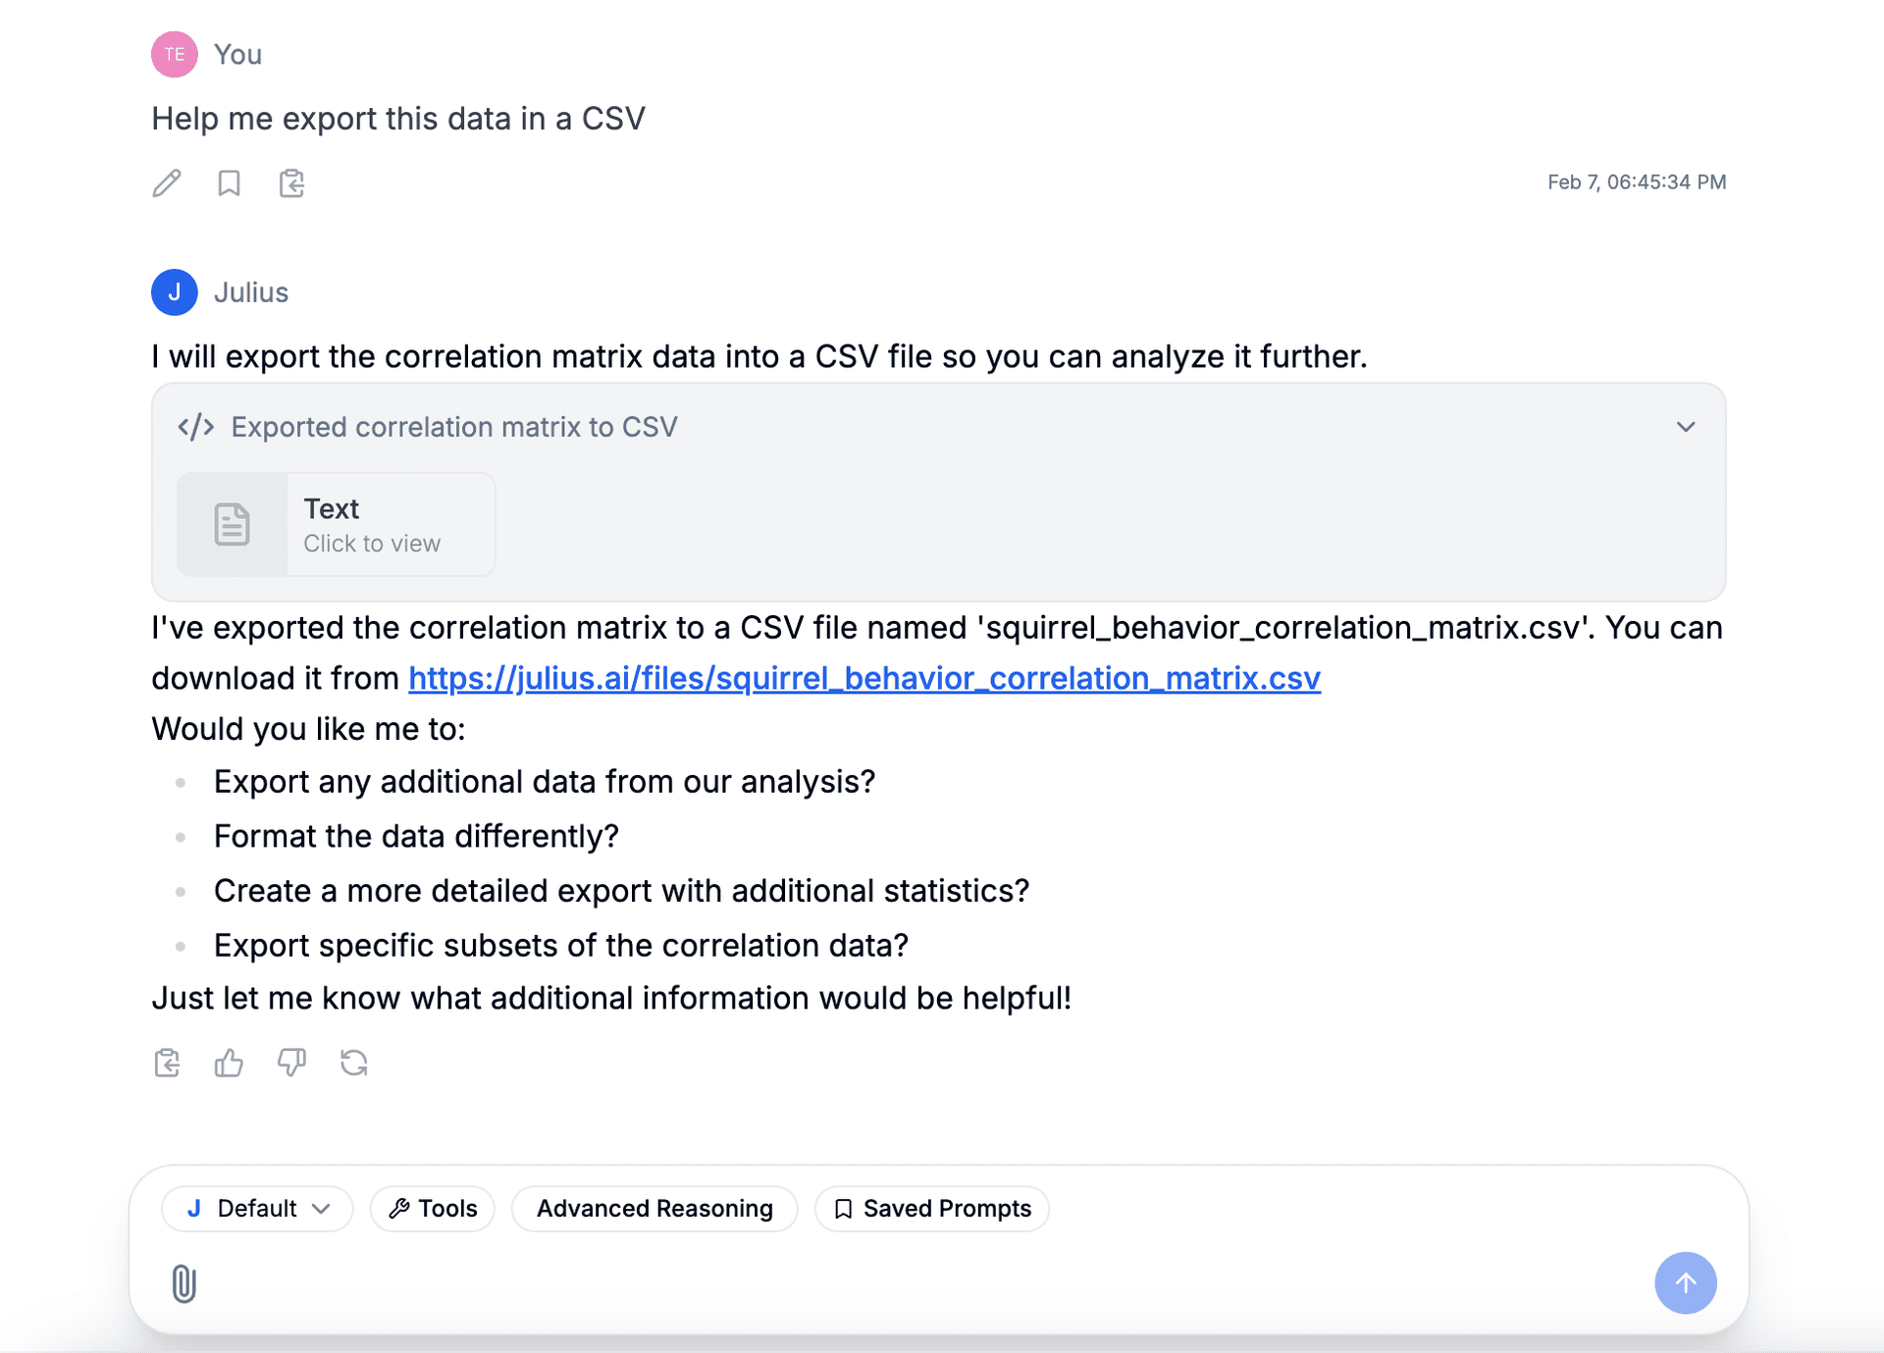Give a thumbs down to Julius's reply
The width and height of the screenshot is (1884, 1353).
tap(291, 1063)
